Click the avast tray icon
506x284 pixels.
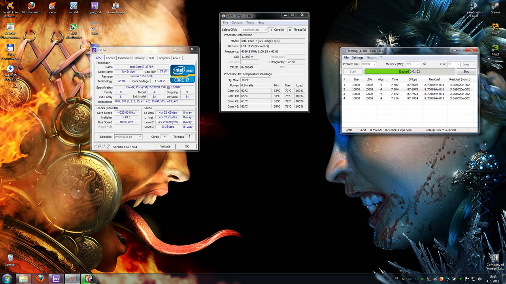[x=442, y=279]
